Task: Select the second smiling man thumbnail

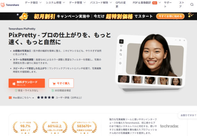Action: click(x=137, y=80)
